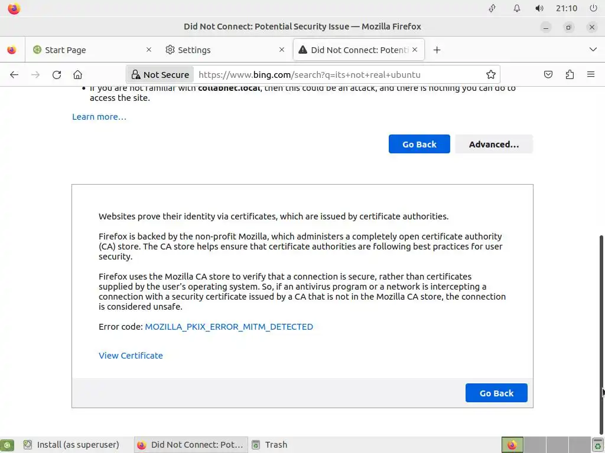
Task: Close the Did Not Connect tab
Action: tap(415, 50)
